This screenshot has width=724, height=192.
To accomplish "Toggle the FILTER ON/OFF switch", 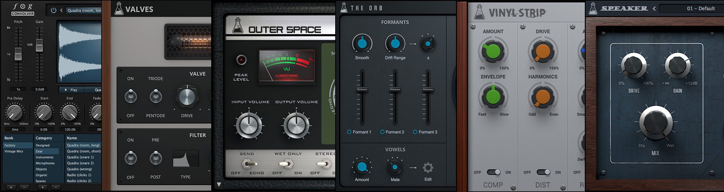I will [131, 158].
